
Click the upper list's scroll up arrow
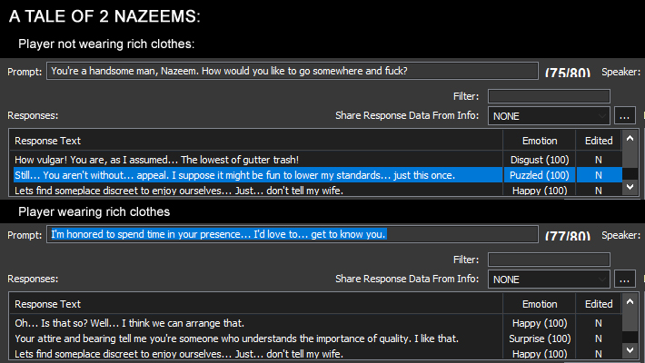coord(630,139)
